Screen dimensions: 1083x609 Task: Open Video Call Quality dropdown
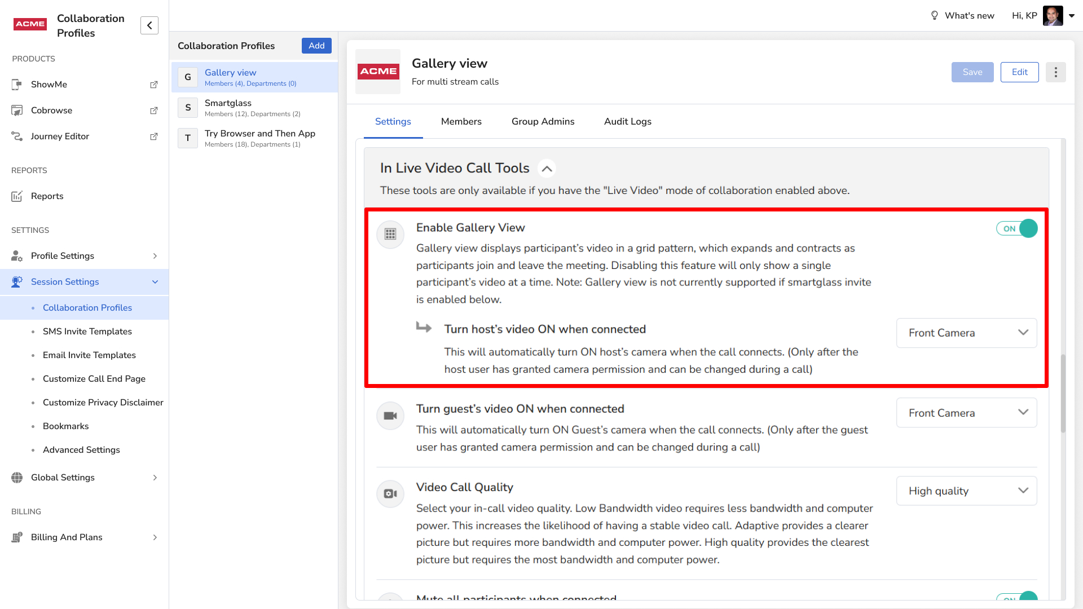click(x=966, y=491)
